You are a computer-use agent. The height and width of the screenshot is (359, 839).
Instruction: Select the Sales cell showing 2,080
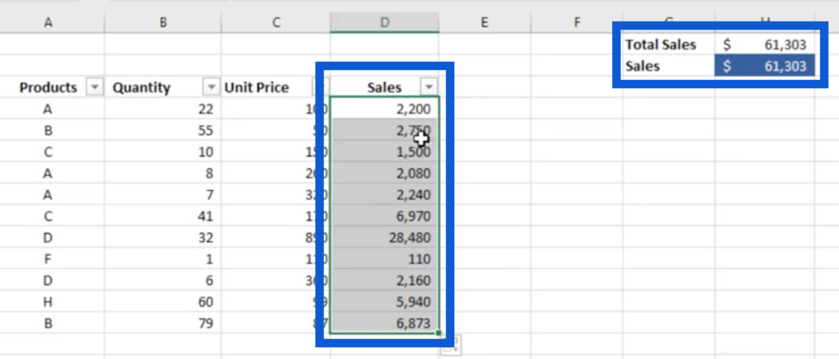click(385, 173)
